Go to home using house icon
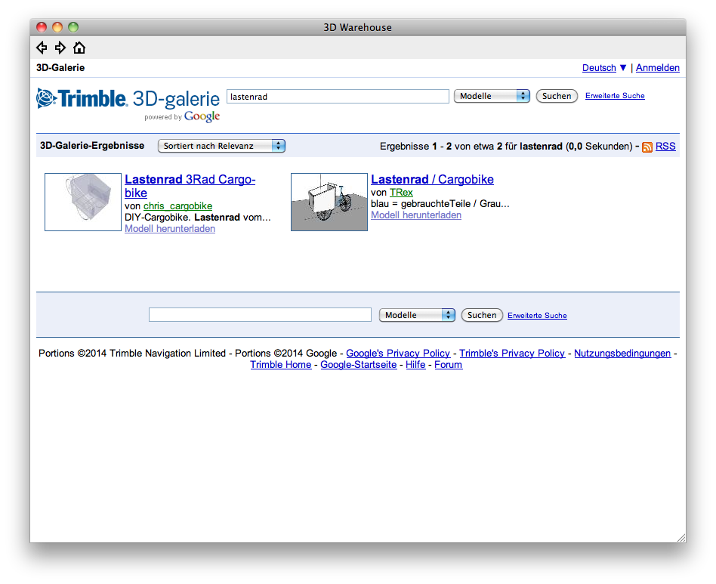 coord(79,48)
